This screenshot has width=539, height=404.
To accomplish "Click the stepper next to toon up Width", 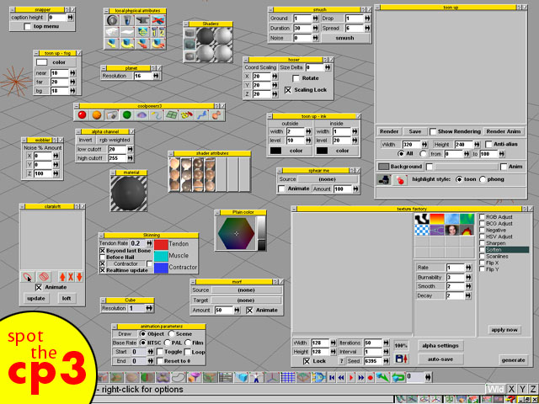I will [x=424, y=144].
